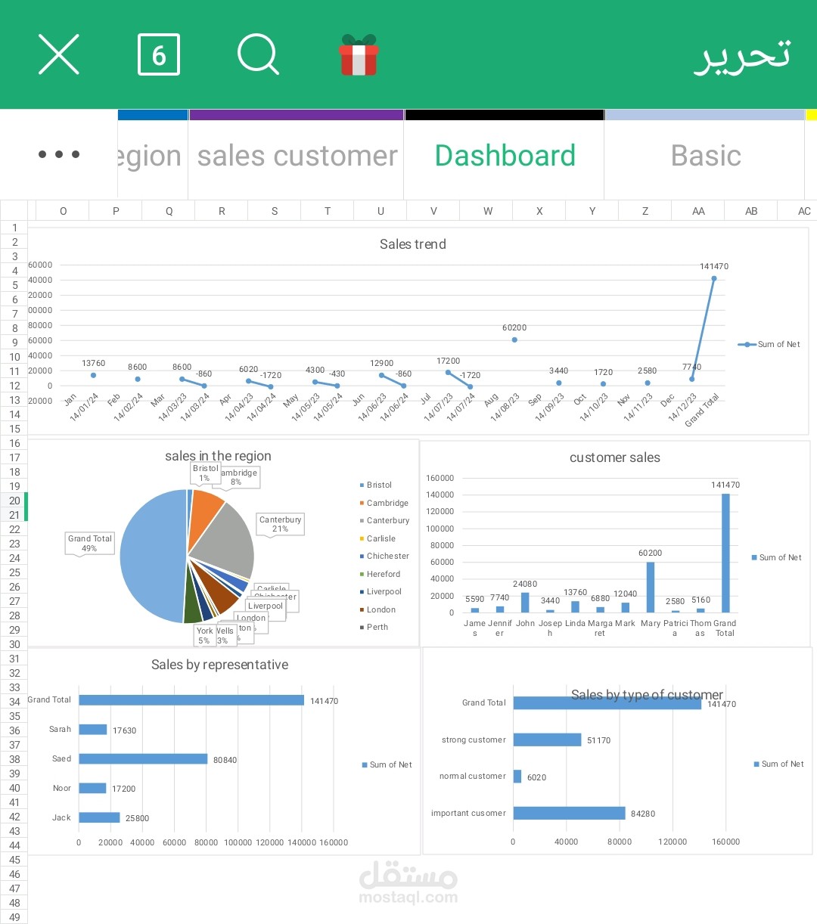The image size is (817, 924).
Task: Select the Liverpool legend entry
Action: tap(381, 591)
